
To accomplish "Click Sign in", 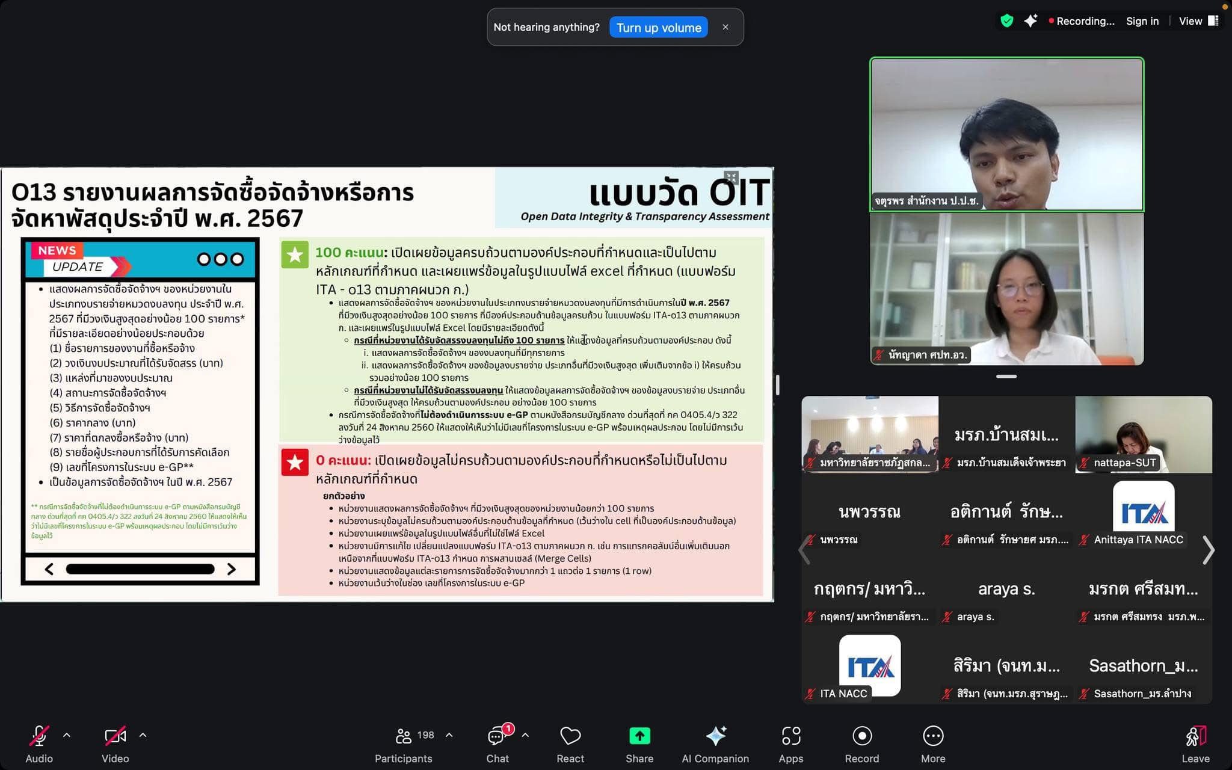I will pos(1142,21).
